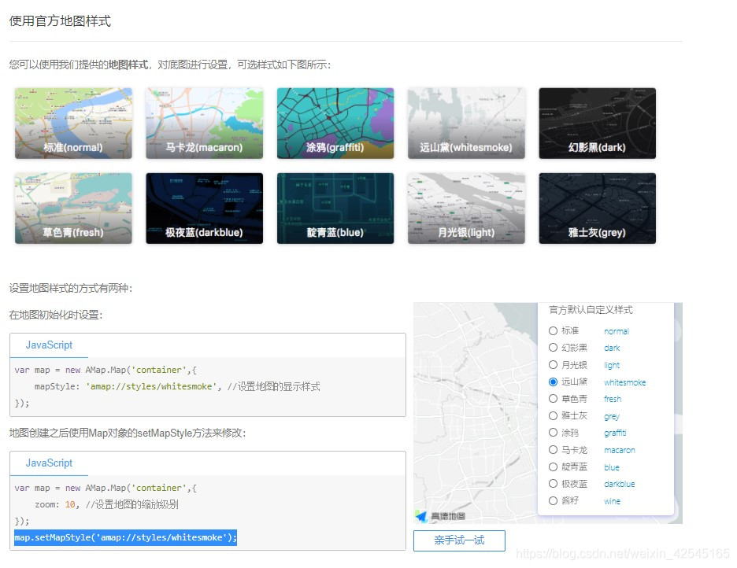Image resolution: width=737 pixels, height=568 pixels.
Task: Click the 'light' style name text
Action: click(x=612, y=365)
